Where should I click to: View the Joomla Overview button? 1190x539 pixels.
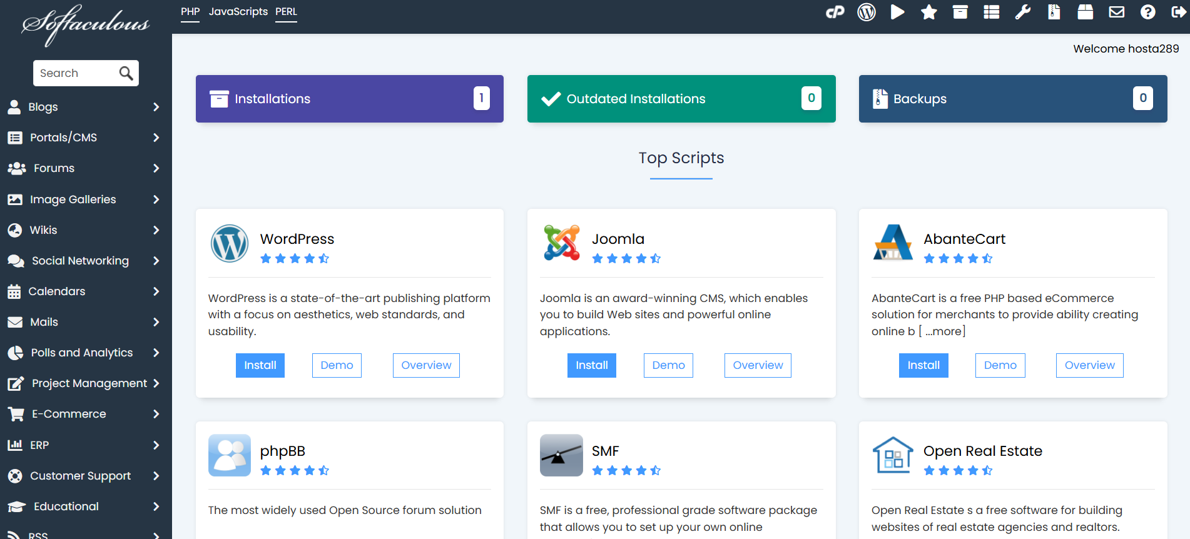(758, 365)
